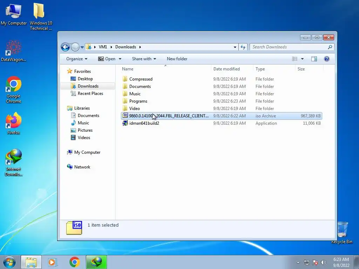This screenshot has width=359, height=269.
Task: Open the Recycle Bin
Action: click(342, 233)
